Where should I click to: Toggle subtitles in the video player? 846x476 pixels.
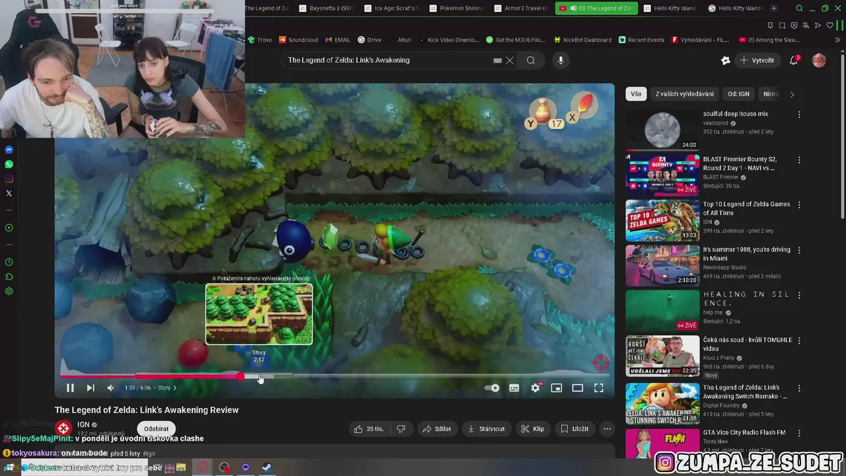tap(514, 388)
